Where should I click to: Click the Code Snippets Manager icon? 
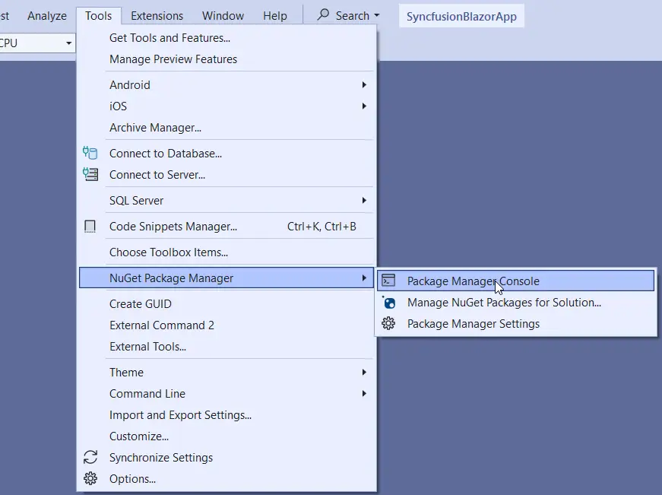[x=90, y=226]
